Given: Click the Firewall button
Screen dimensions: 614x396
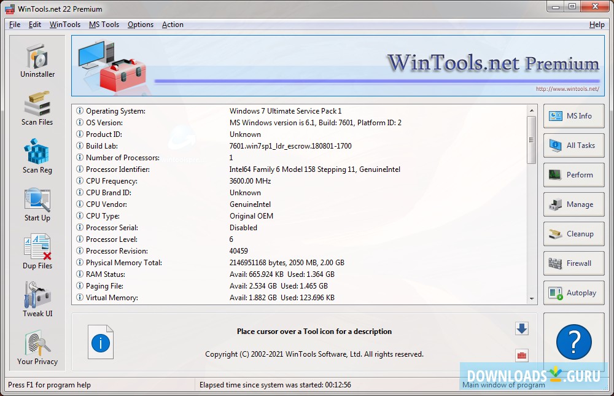Looking at the screenshot, I should [x=573, y=263].
